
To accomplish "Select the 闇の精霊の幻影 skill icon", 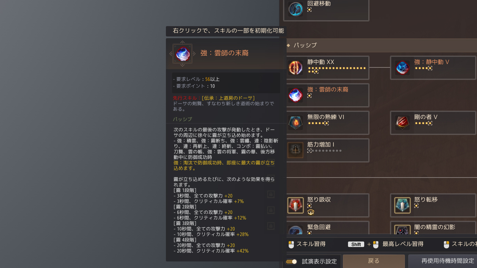I will 403,231.
